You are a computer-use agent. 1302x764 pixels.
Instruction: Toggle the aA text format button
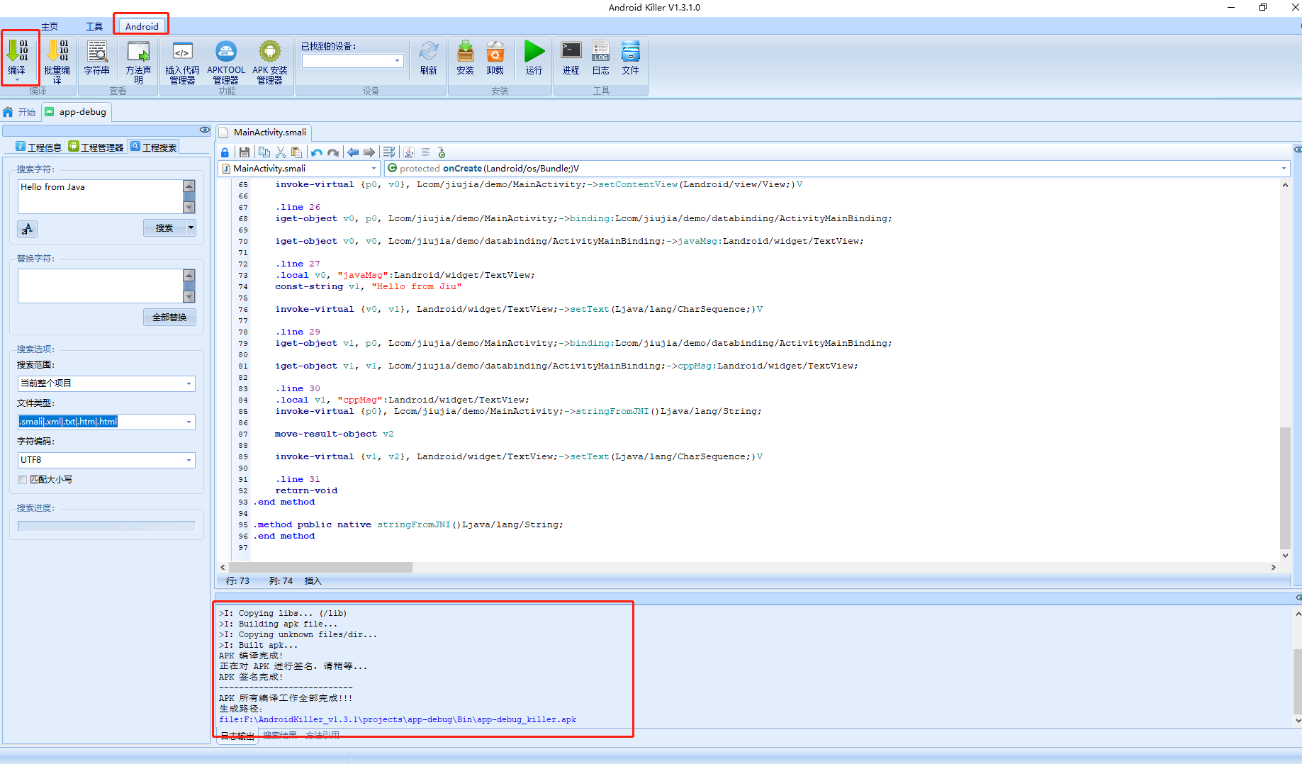click(27, 229)
